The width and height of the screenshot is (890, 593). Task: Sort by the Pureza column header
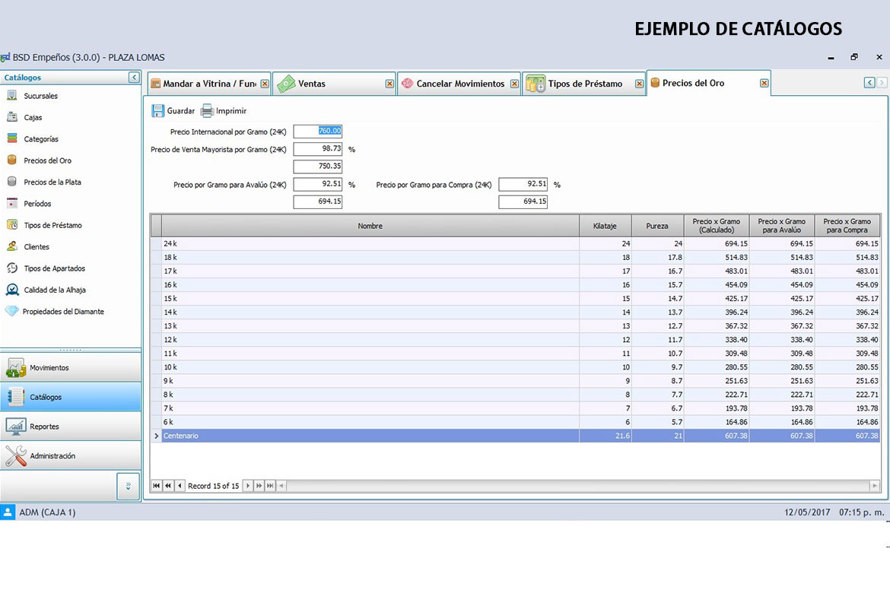click(657, 226)
